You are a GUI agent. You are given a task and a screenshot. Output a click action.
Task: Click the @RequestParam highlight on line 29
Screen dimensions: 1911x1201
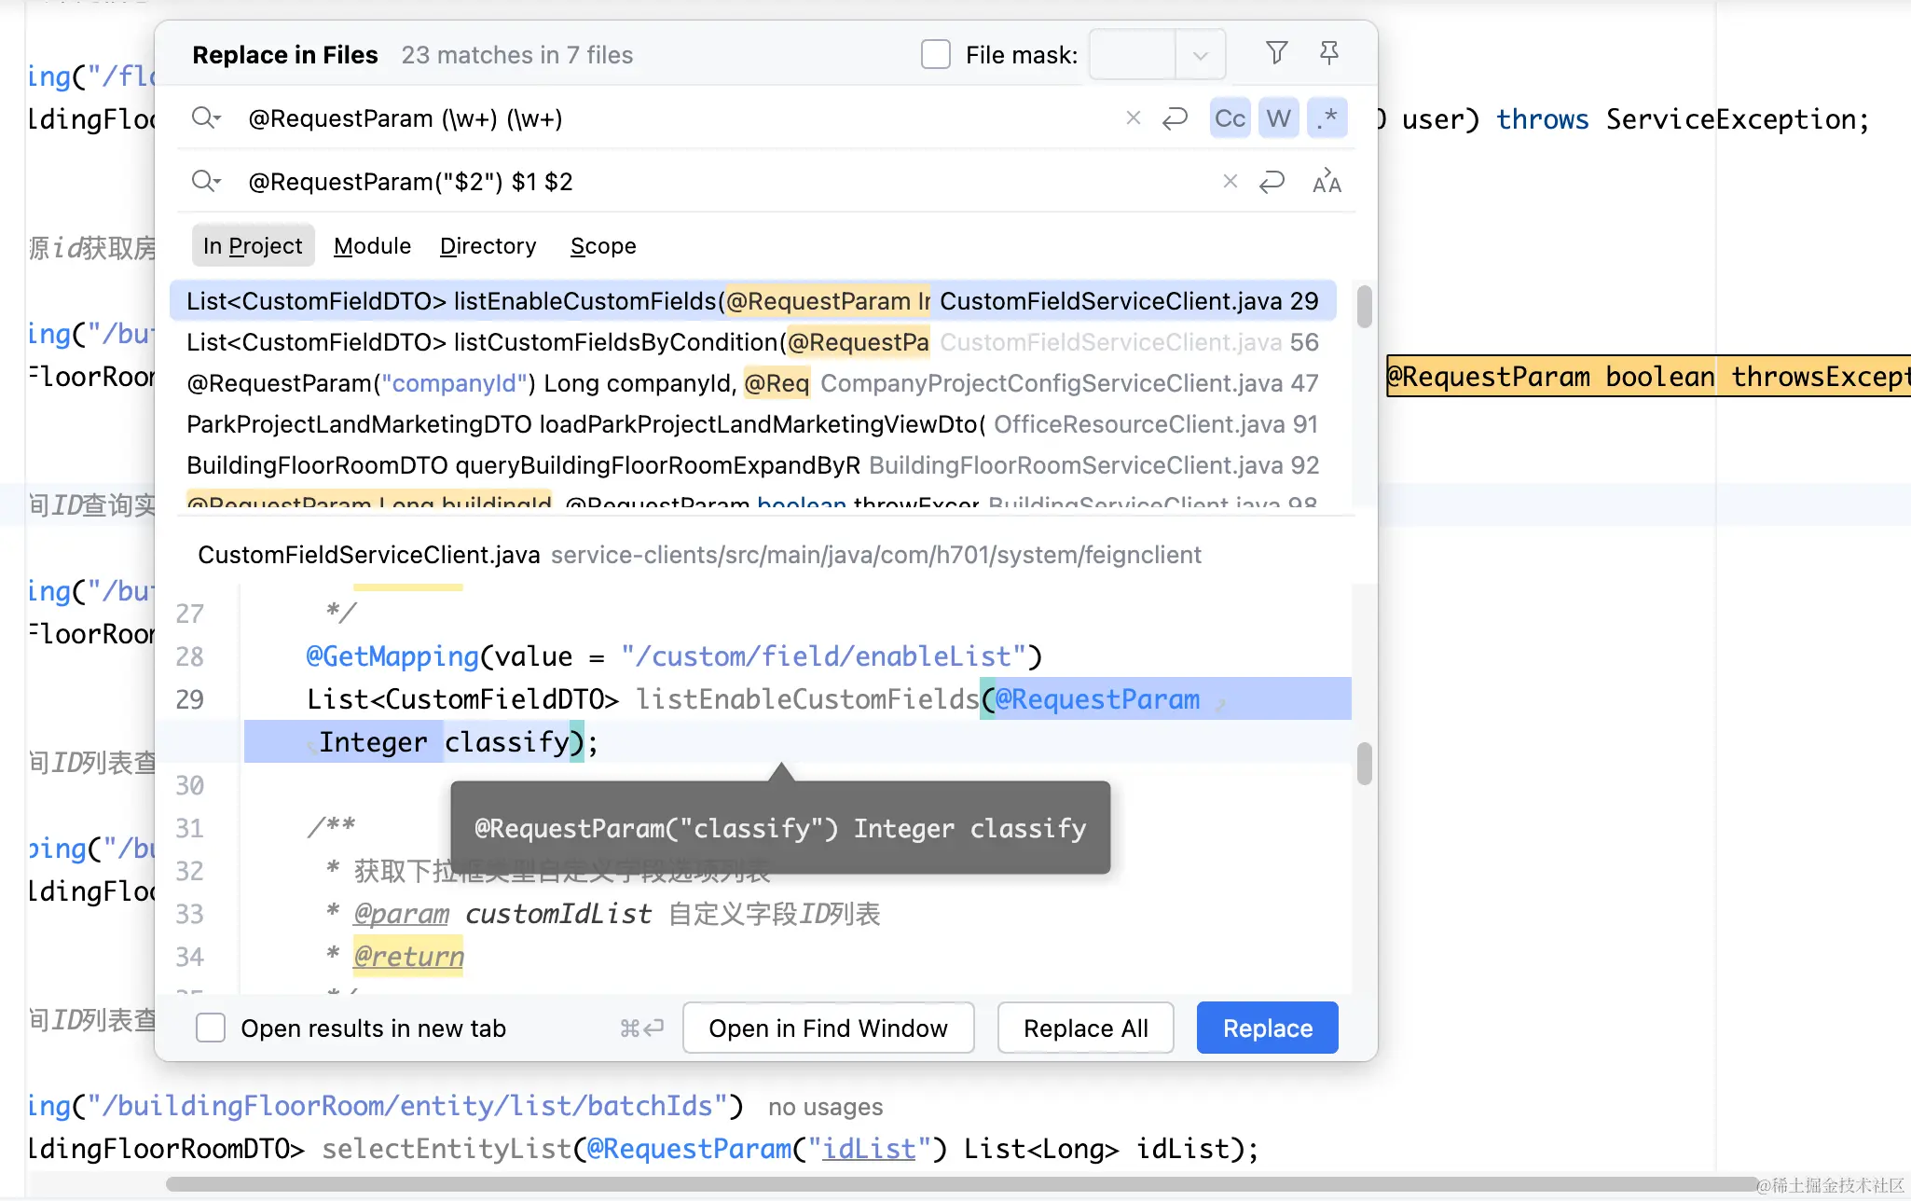pyautogui.click(x=1097, y=699)
